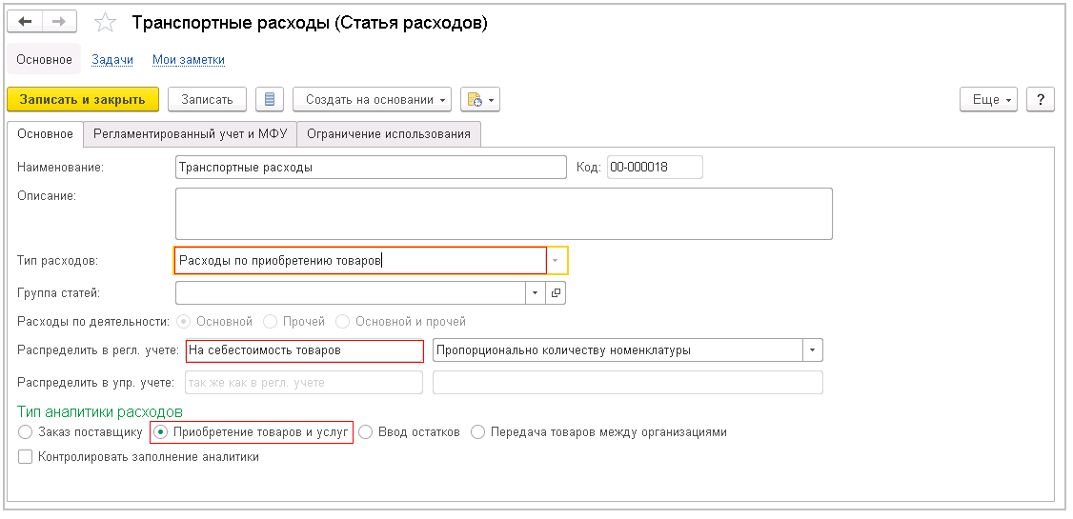This screenshot has height=519, width=1073.
Task: Open the Группа статей dropdown arrow
Action: (535, 292)
